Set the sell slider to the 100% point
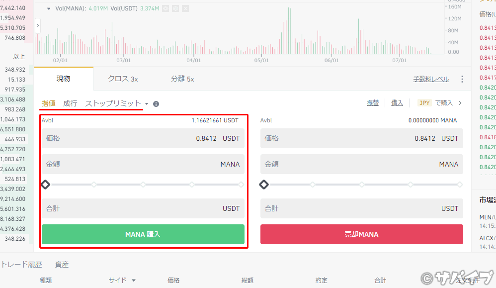 [x=460, y=185]
